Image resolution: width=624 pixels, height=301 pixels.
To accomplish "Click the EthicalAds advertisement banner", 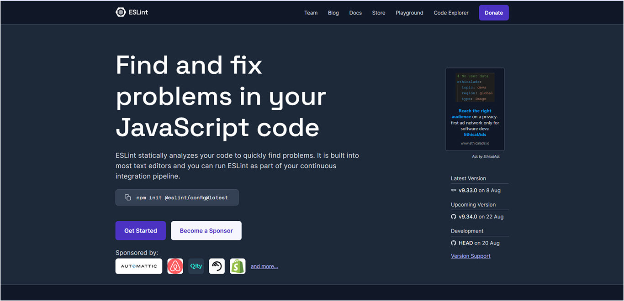I will [475, 109].
